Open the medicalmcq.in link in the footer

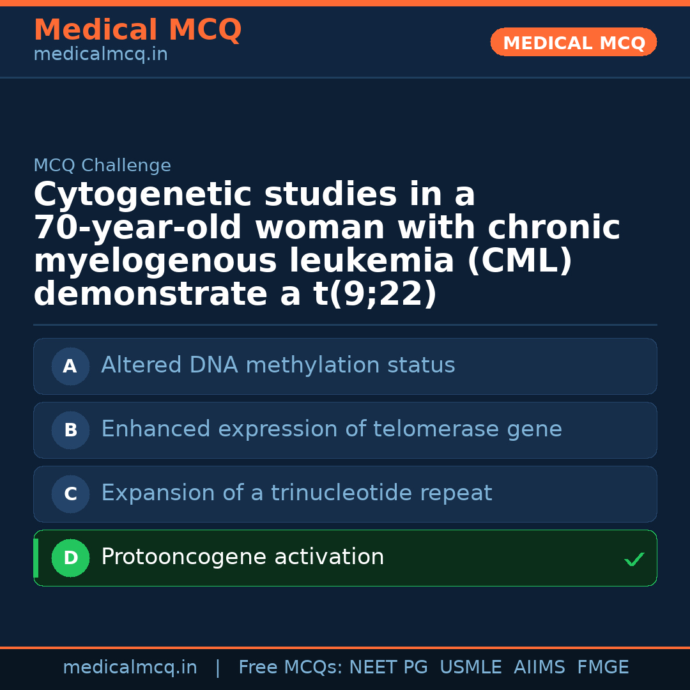coord(130,668)
